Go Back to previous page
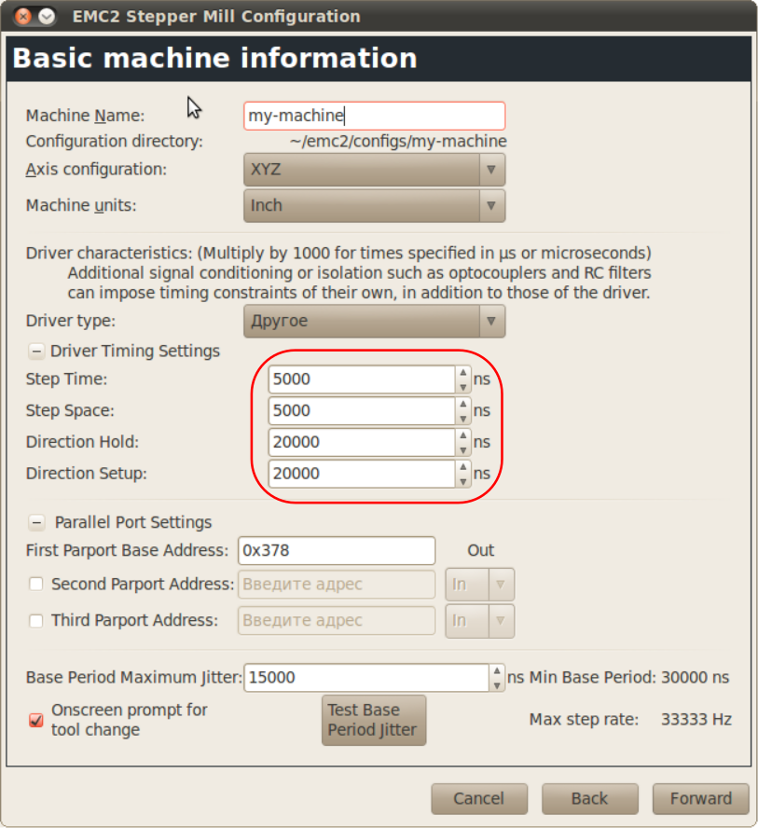The height and width of the screenshot is (828, 758). pos(589,798)
